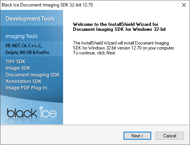
Task: Click the 'To continue, click Next.' sentence
Action: [x=95, y=53]
